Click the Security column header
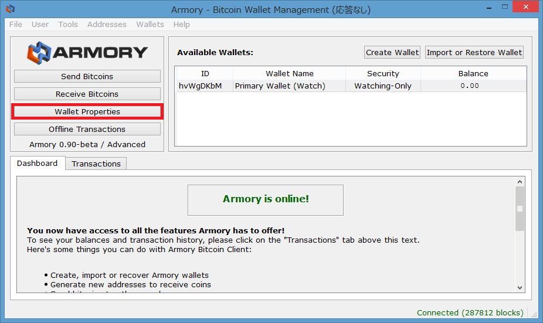 click(383, 73)
